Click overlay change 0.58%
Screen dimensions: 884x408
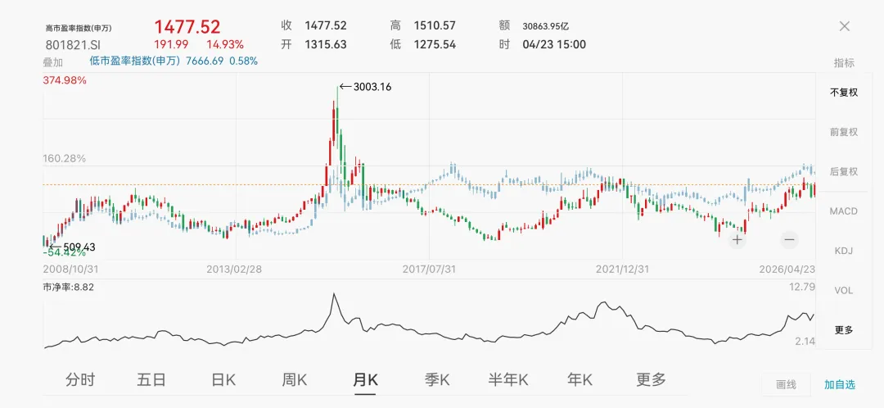[x=244, y=61]
